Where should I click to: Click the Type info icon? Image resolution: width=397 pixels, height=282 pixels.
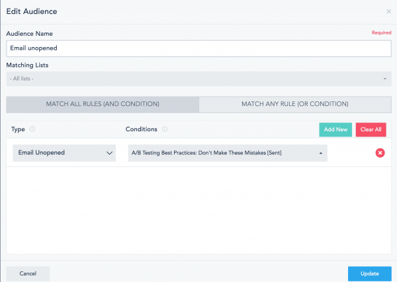32,129
